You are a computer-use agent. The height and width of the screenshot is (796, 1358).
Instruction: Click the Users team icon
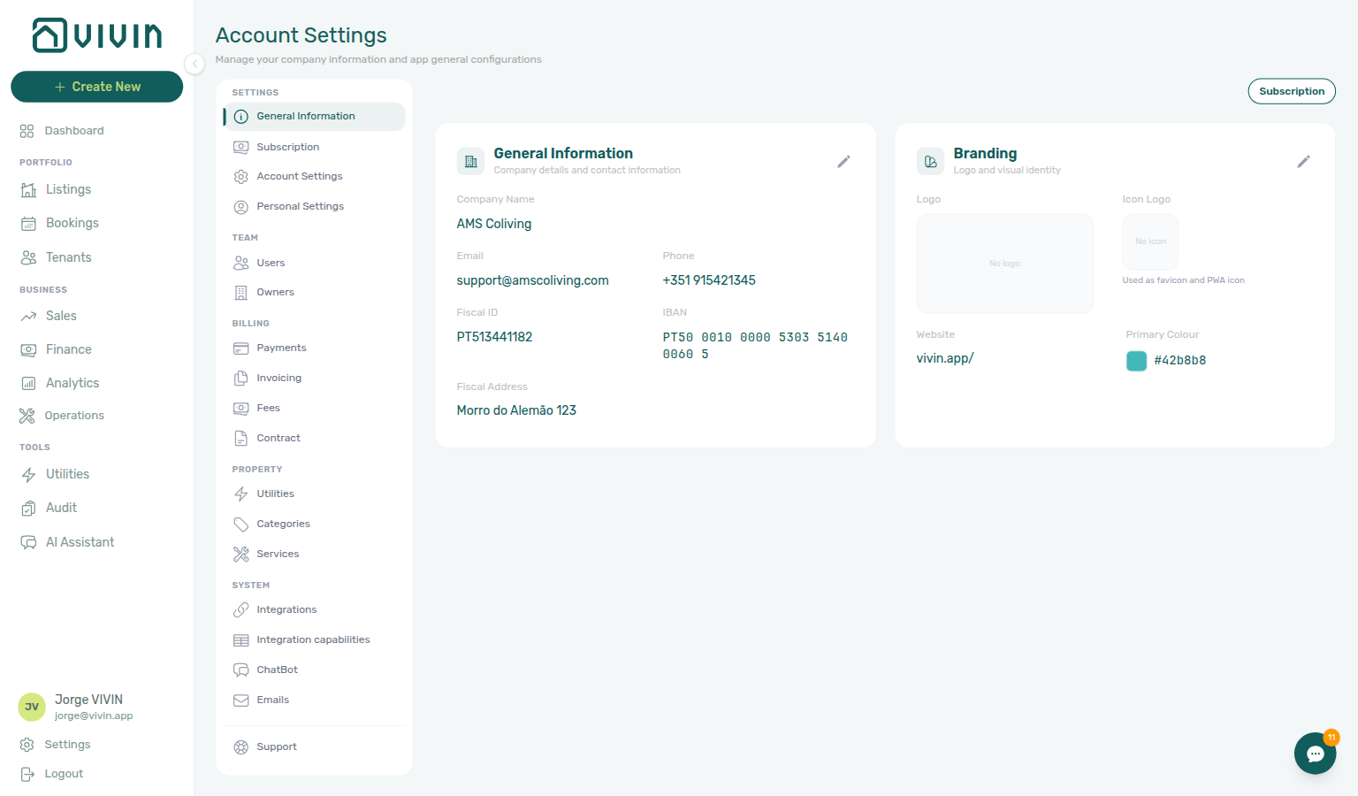pyautogui.click(x=240, y=263)
